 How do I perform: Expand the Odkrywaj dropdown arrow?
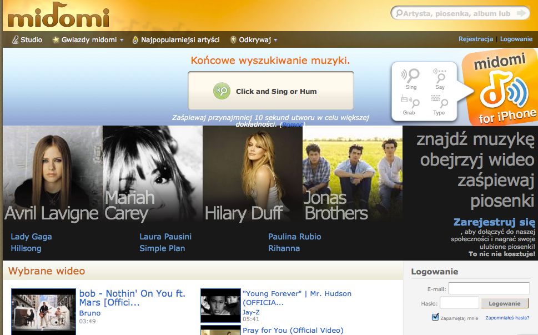tap(275, 40)
